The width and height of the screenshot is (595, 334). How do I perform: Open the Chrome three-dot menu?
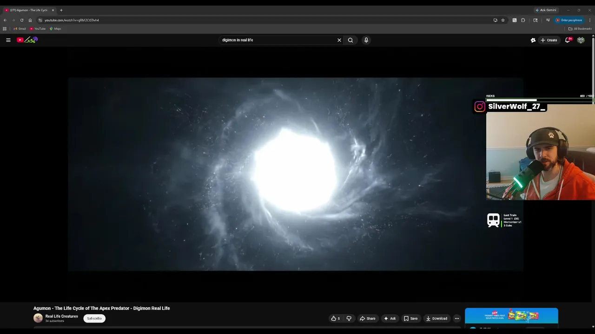point(590,20)
